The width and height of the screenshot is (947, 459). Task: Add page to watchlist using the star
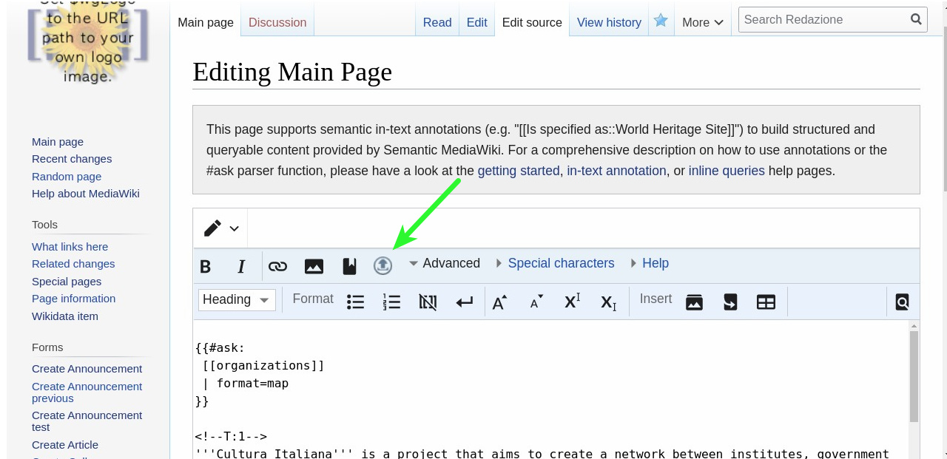pos(661,21)
